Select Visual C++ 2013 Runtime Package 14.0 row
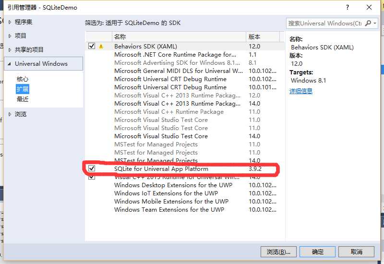 (x=185, y=103)
